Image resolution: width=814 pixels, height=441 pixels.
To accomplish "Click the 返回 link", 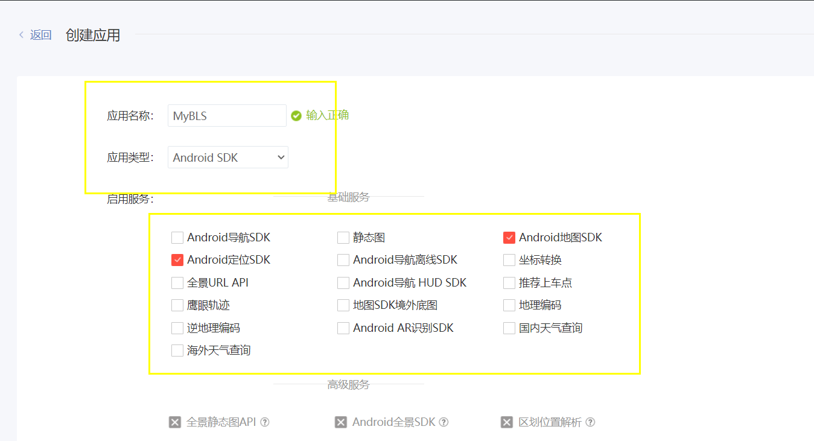I will [x=39, y=35].
